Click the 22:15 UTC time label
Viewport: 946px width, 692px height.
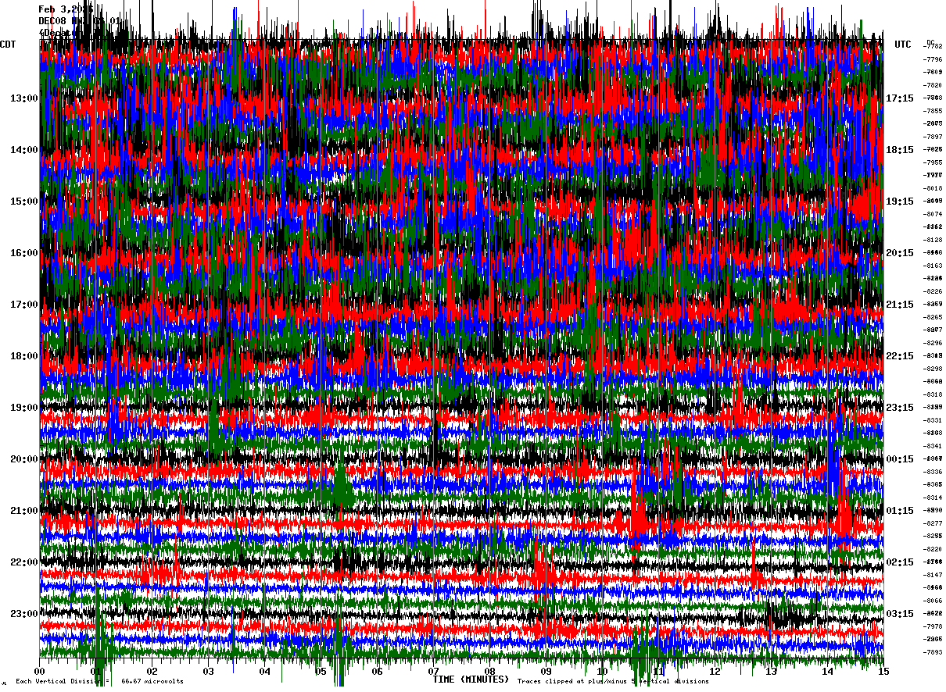tap(900, 356)
